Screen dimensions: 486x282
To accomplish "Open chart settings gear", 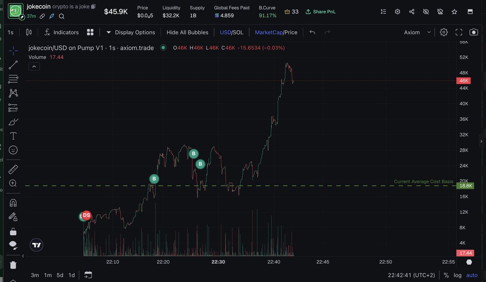I will (444, 32).
